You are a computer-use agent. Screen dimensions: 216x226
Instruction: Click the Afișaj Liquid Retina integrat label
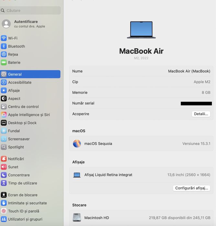(108, 175)
